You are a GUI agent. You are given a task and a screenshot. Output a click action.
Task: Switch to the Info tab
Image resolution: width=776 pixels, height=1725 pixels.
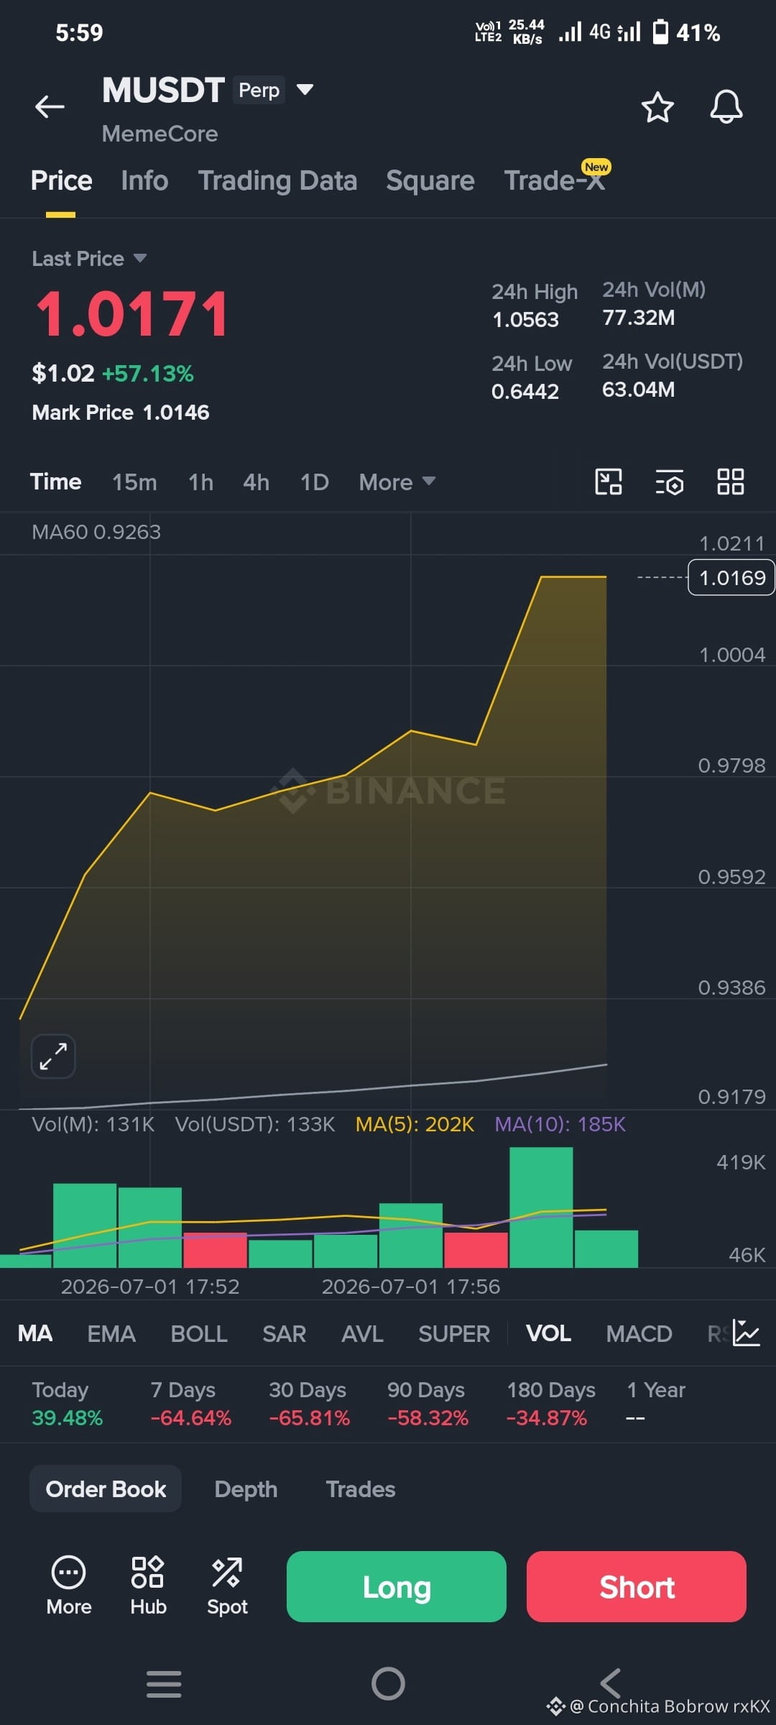point(144,180)
